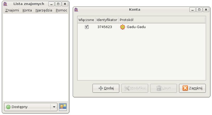Screen dimensions: 212x115
Task: Click the Gadu-Gadu protocol name text
Action: click(x=136, y=27)
